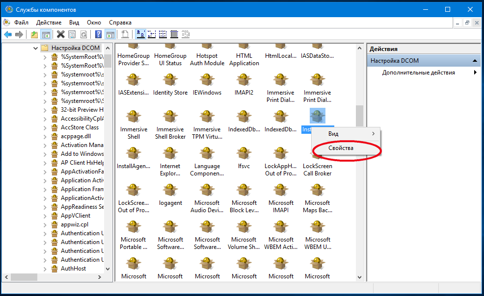Open the Вид submenu in context menu
This screenshot has height=296, width=484.
pyautogui.click(x=346, y=134)
